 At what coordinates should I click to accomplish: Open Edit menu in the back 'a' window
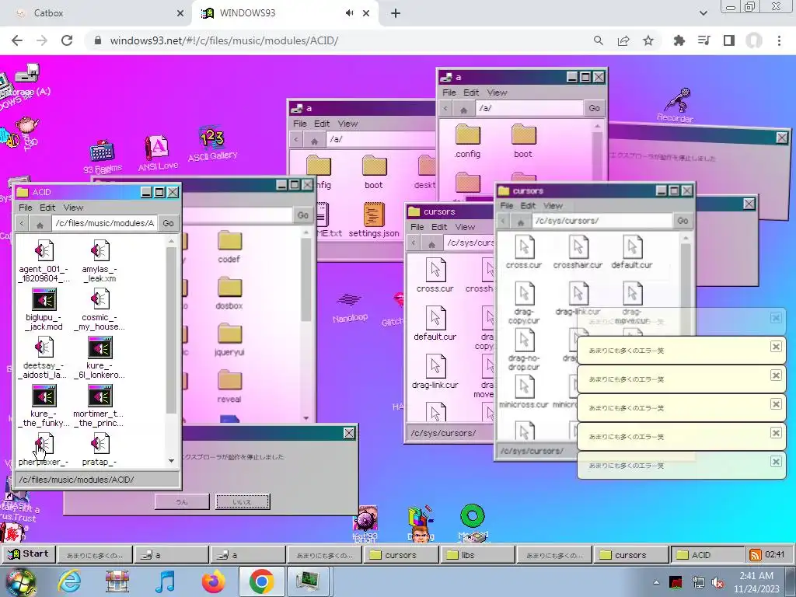pyautogui.click(x=471, y=93)
